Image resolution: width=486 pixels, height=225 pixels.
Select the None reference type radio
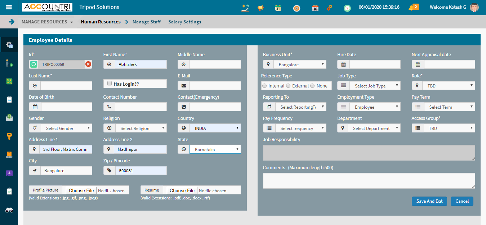312,86
